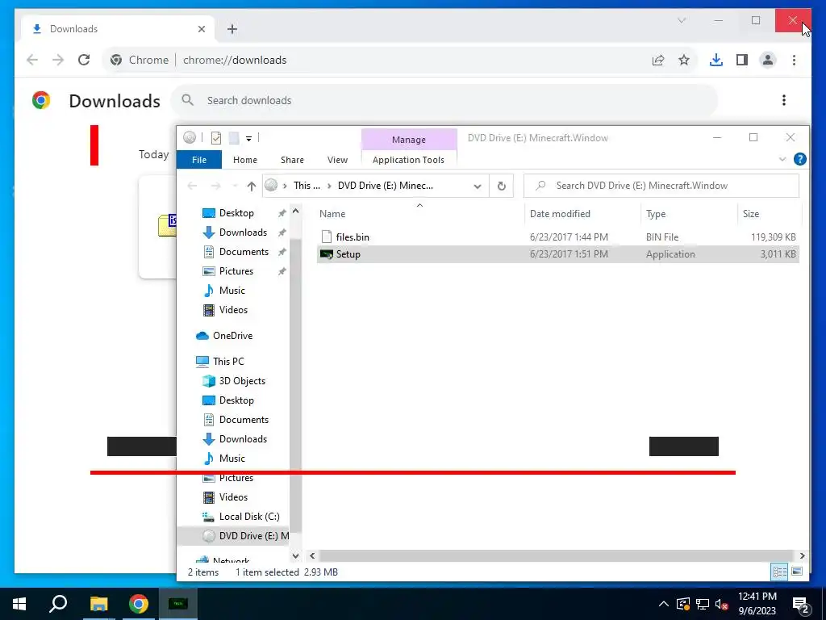Open pinned Documents in Quick access
The image size is (826, 620).
pos(244,252)
